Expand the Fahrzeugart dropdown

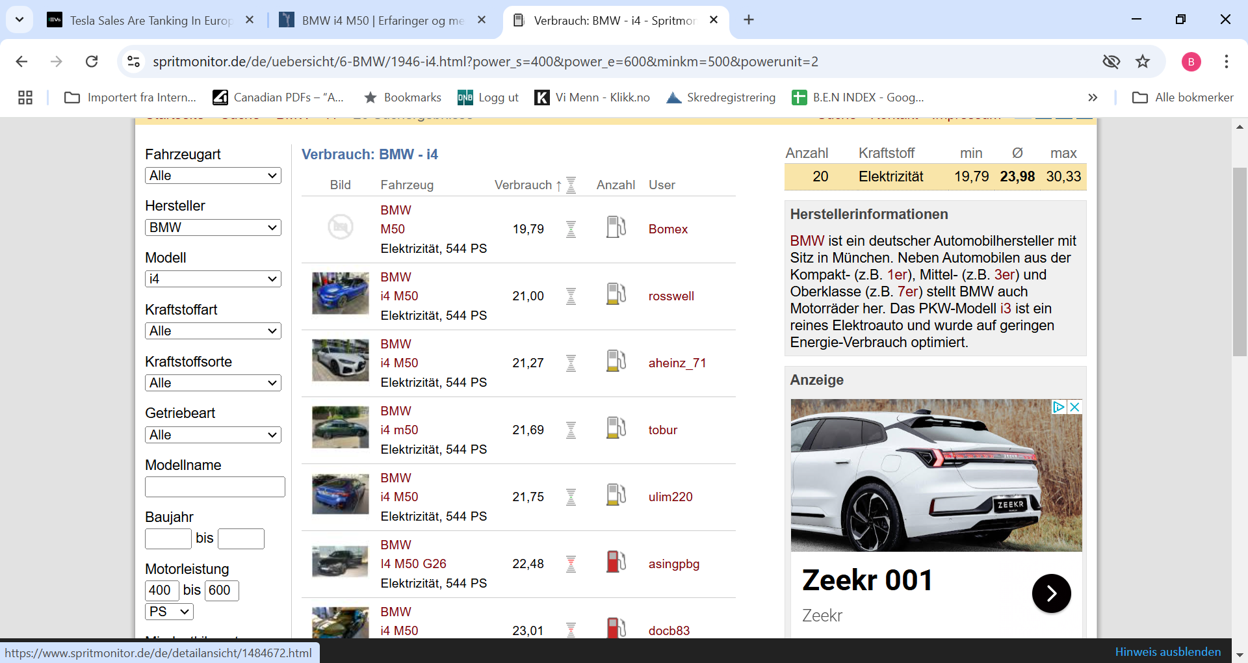pos(213,175)
